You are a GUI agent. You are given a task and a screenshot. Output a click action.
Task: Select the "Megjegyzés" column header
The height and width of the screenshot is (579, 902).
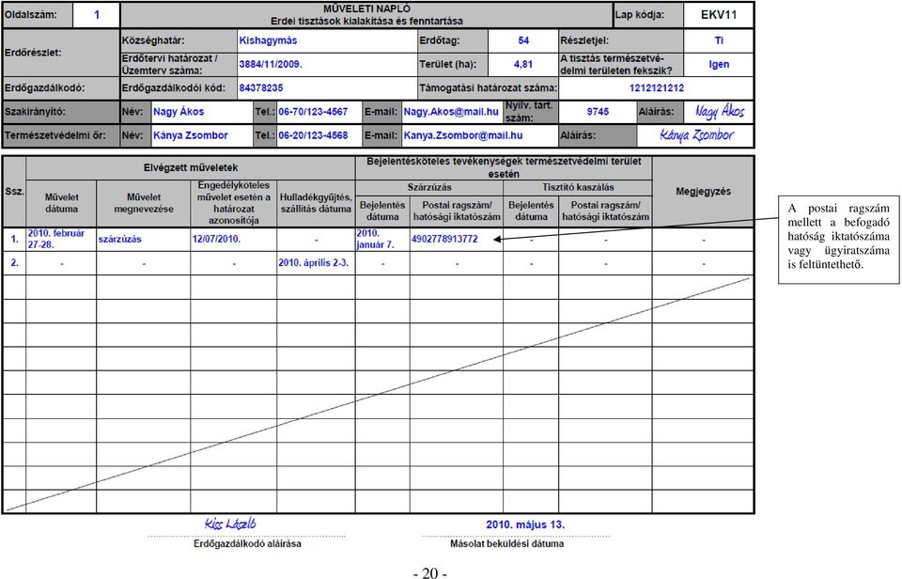(703, 192)
